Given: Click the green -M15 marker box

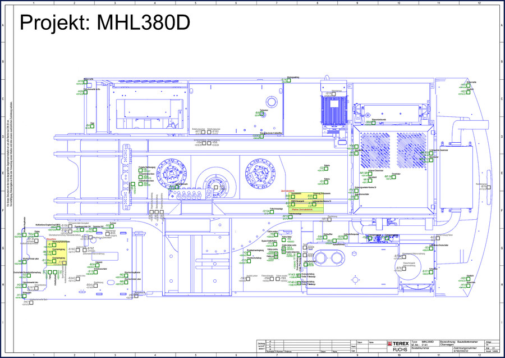Looking at the screenshot, I should (290, 217).
